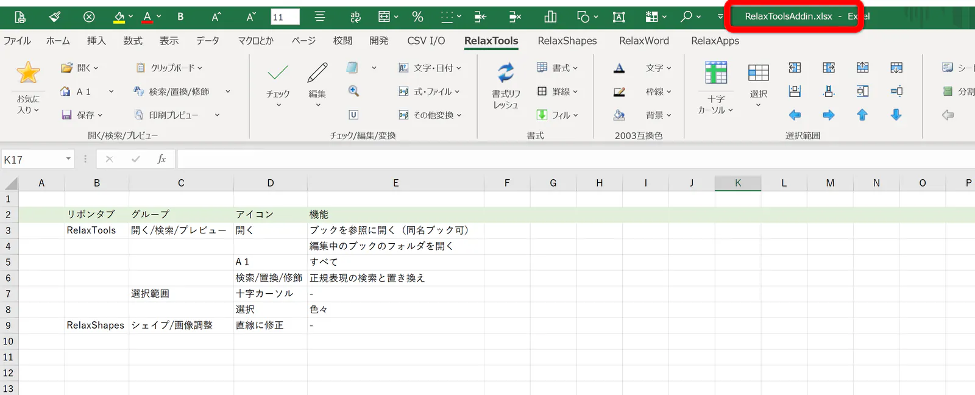Click the pencil 編集 icon
This screenshot has height=395, width=975.
317,73
